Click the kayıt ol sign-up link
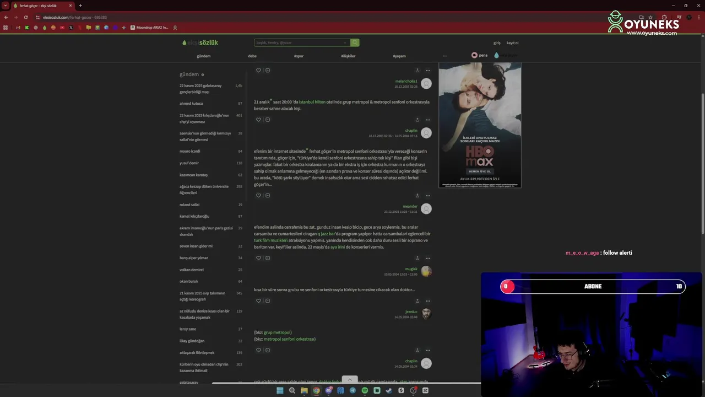The width and height of the screenshot is (705, 397). pyautogui.click(x=512, y=42)
